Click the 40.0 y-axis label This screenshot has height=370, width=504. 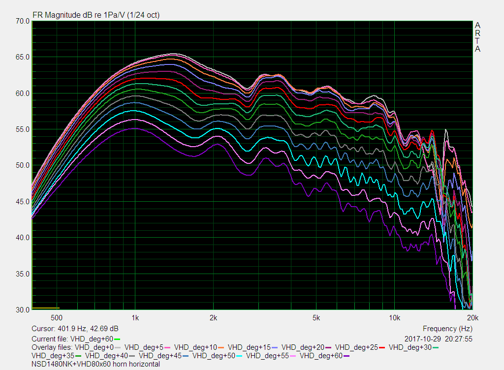click(23, 238)
